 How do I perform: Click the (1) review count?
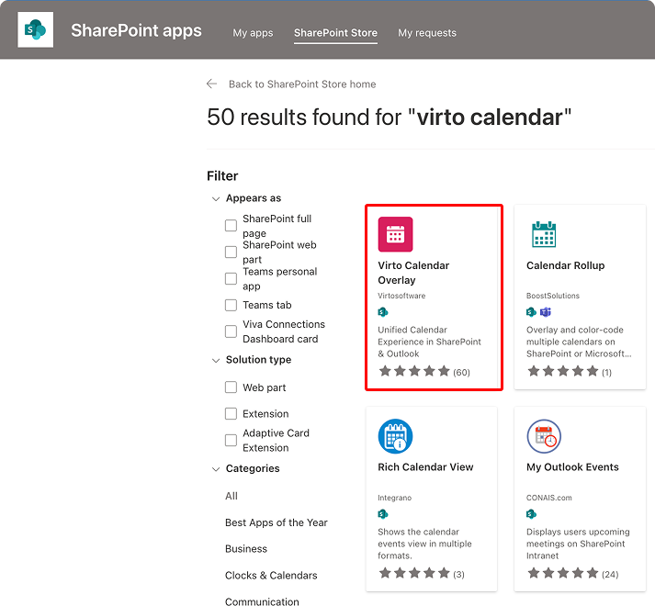606,372
